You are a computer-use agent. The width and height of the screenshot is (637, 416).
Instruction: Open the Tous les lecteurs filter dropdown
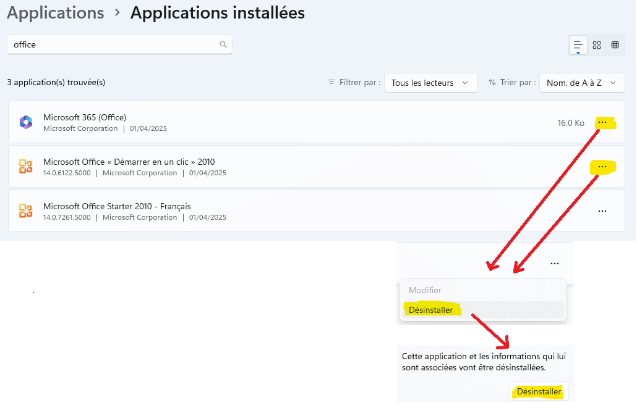tap(430, 83)
